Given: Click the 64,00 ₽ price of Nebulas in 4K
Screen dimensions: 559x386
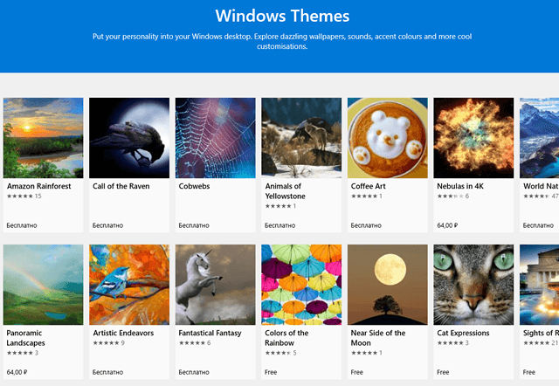Looking at the screenshot, I should tap(447, 225).
